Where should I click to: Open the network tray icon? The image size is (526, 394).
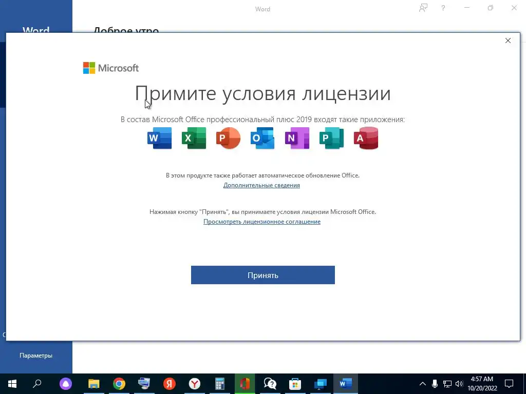(x=447, y=384)
